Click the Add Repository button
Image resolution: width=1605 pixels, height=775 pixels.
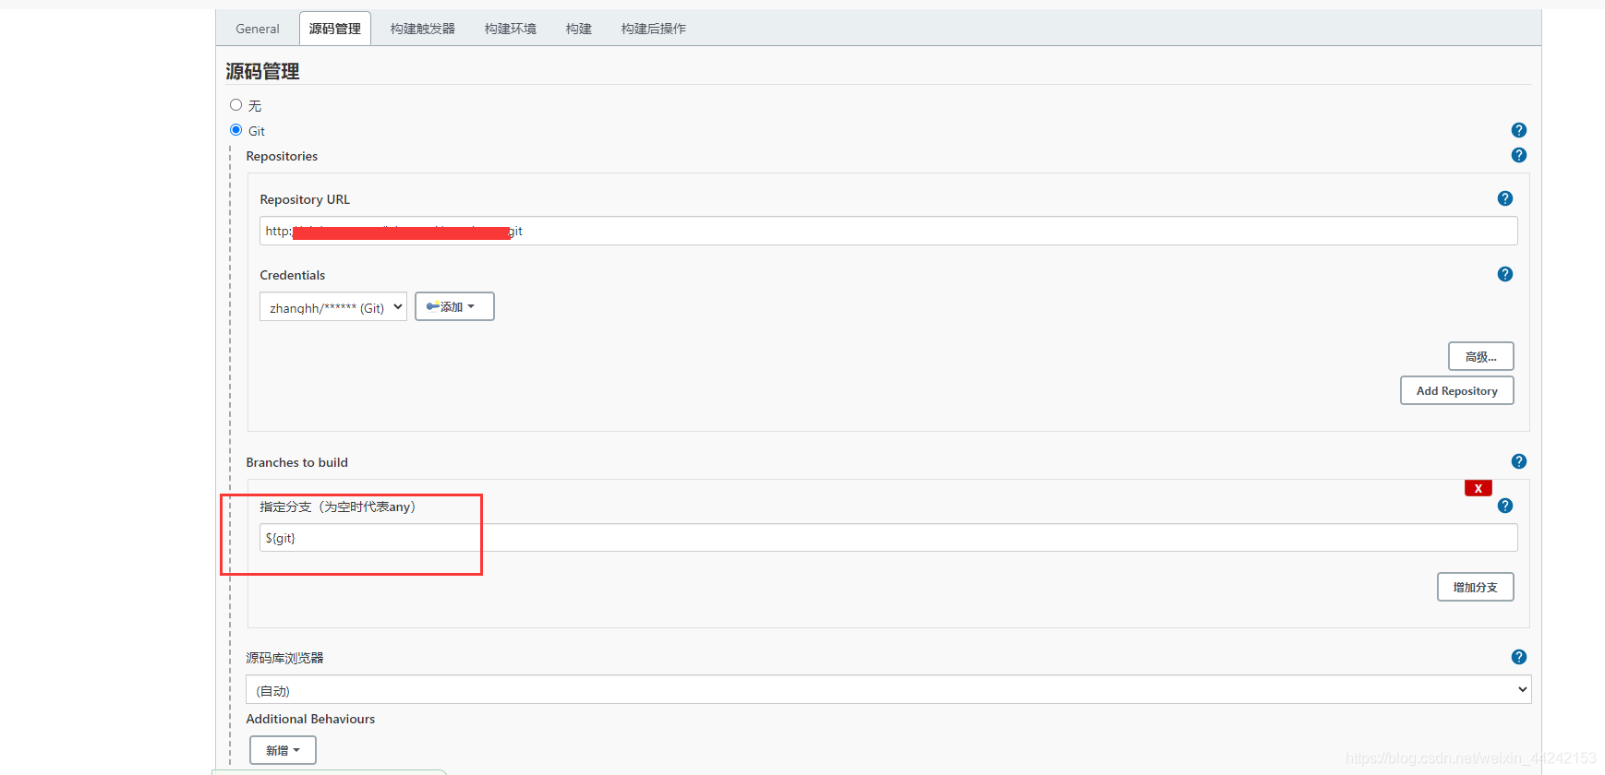pyautogui.click(x=1456, y=390)
